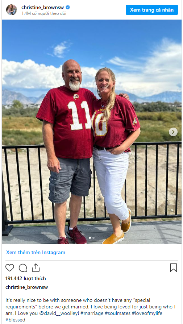This screenshot has height=324, width=183.
Task: Click christine_brownsw name above caption
Action: (x=27, y=287)
